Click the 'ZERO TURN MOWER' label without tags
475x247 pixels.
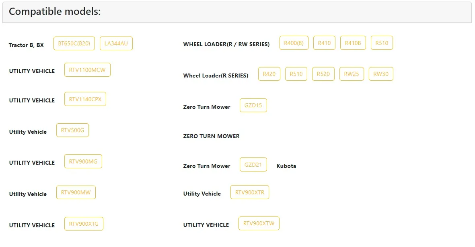click(212, 136)
